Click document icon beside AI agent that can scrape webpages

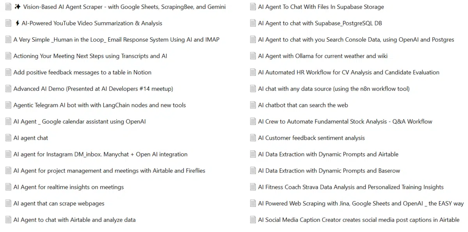click(x=8, y=203)
